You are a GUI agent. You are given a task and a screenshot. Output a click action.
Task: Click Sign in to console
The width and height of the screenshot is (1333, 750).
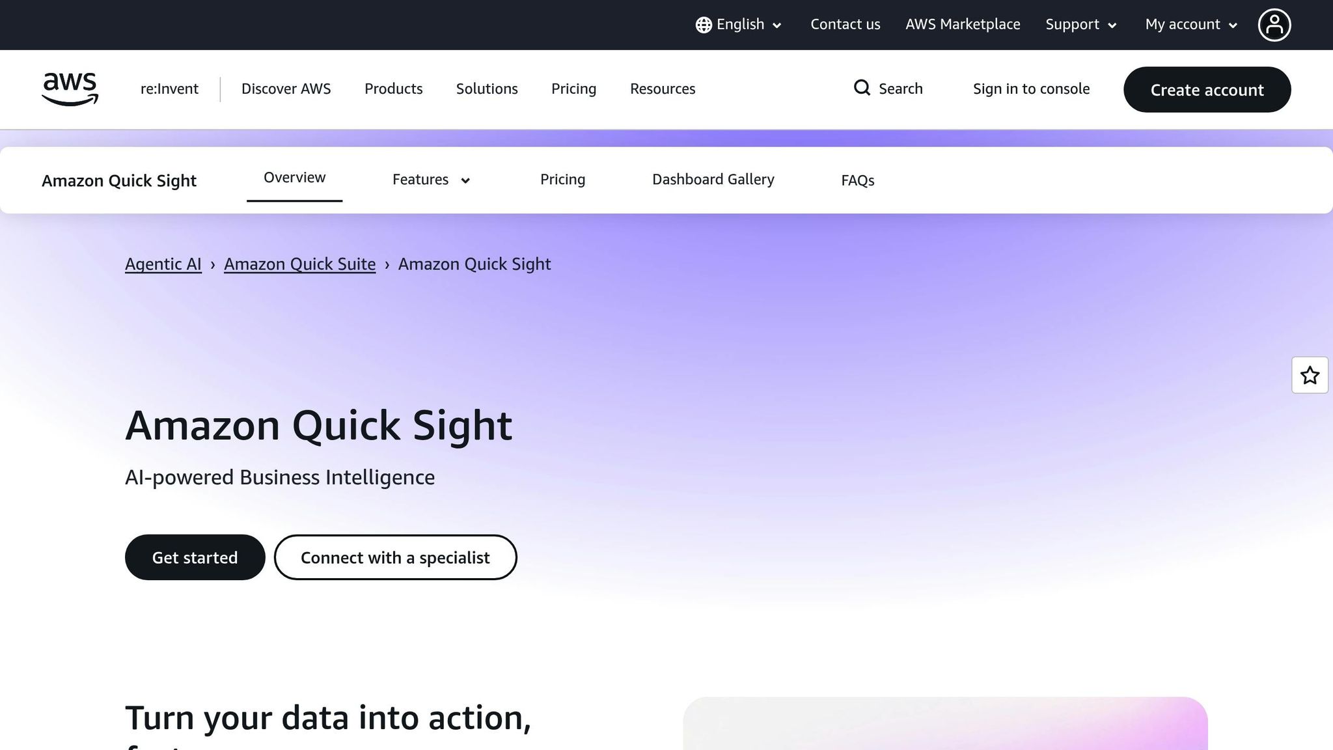(1031, 89)
